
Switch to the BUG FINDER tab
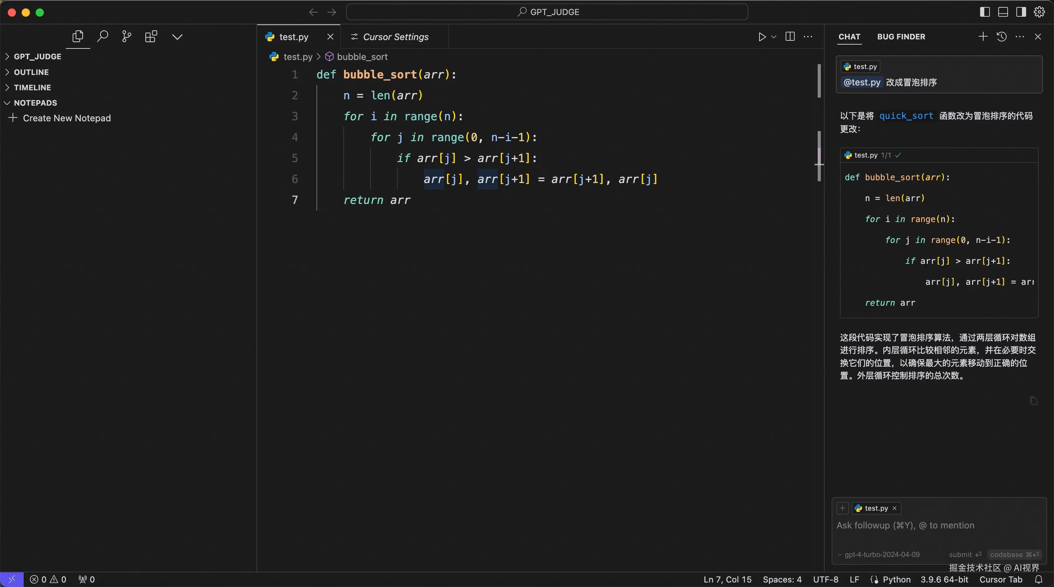[901, 36]
